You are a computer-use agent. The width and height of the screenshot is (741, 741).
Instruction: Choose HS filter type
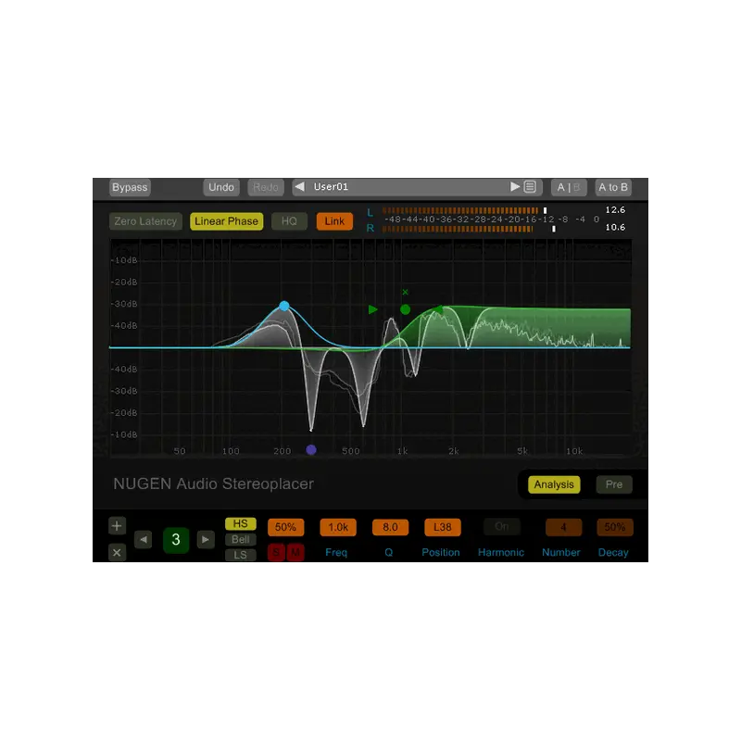[x=241, y=523]
